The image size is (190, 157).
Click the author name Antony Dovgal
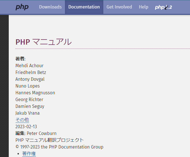pyautogui.click(x=30, y=79)
